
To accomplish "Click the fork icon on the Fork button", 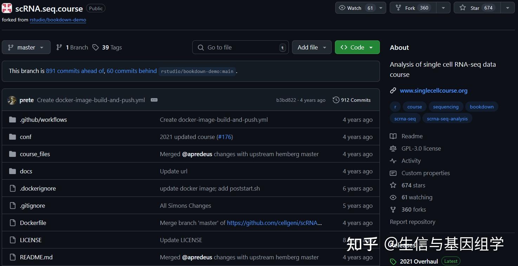I will 399,7.
